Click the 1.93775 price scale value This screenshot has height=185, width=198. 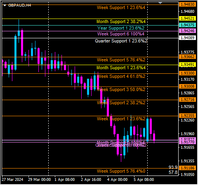[187, 52]
